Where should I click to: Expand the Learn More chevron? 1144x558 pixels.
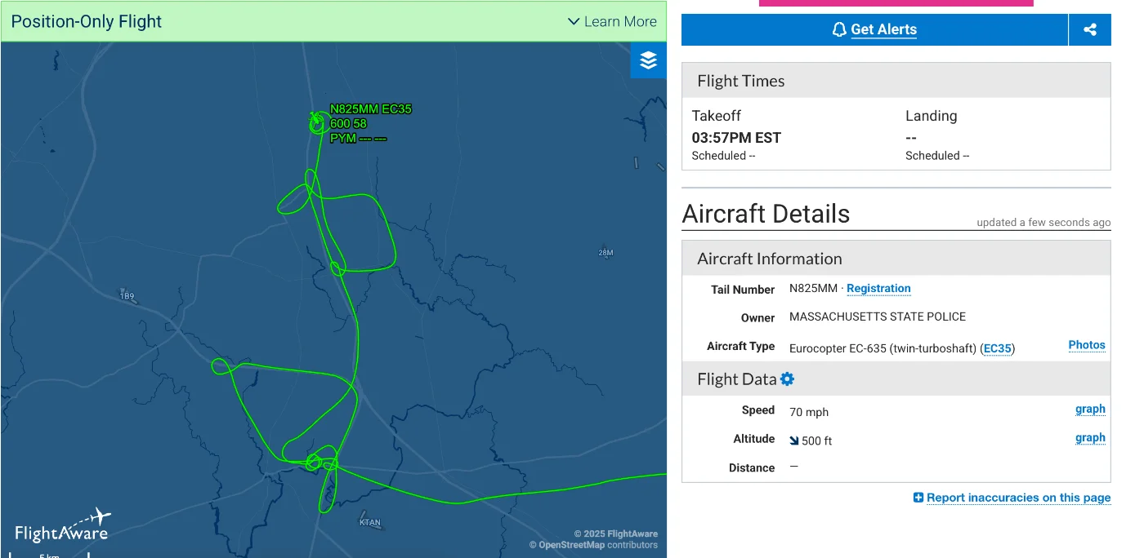coord(574,22)
